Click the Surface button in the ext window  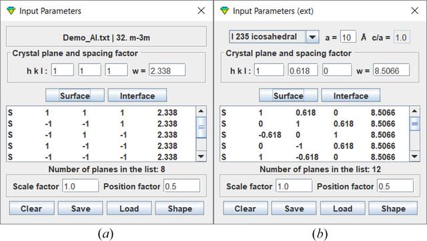[288, 95]
